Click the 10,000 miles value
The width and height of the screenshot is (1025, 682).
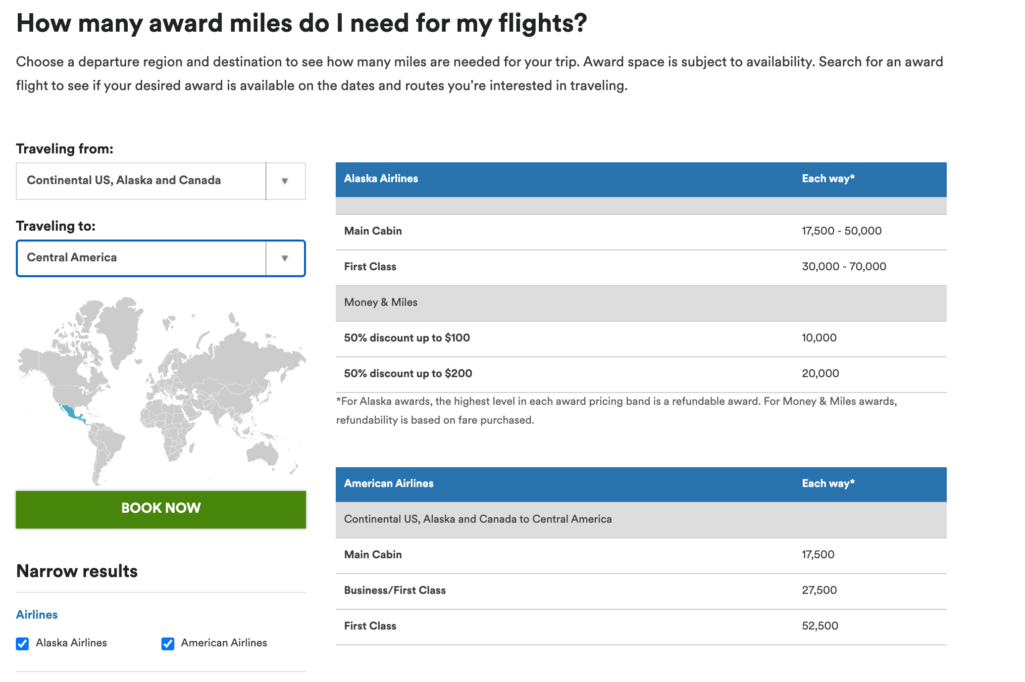(x=819, y=338)
